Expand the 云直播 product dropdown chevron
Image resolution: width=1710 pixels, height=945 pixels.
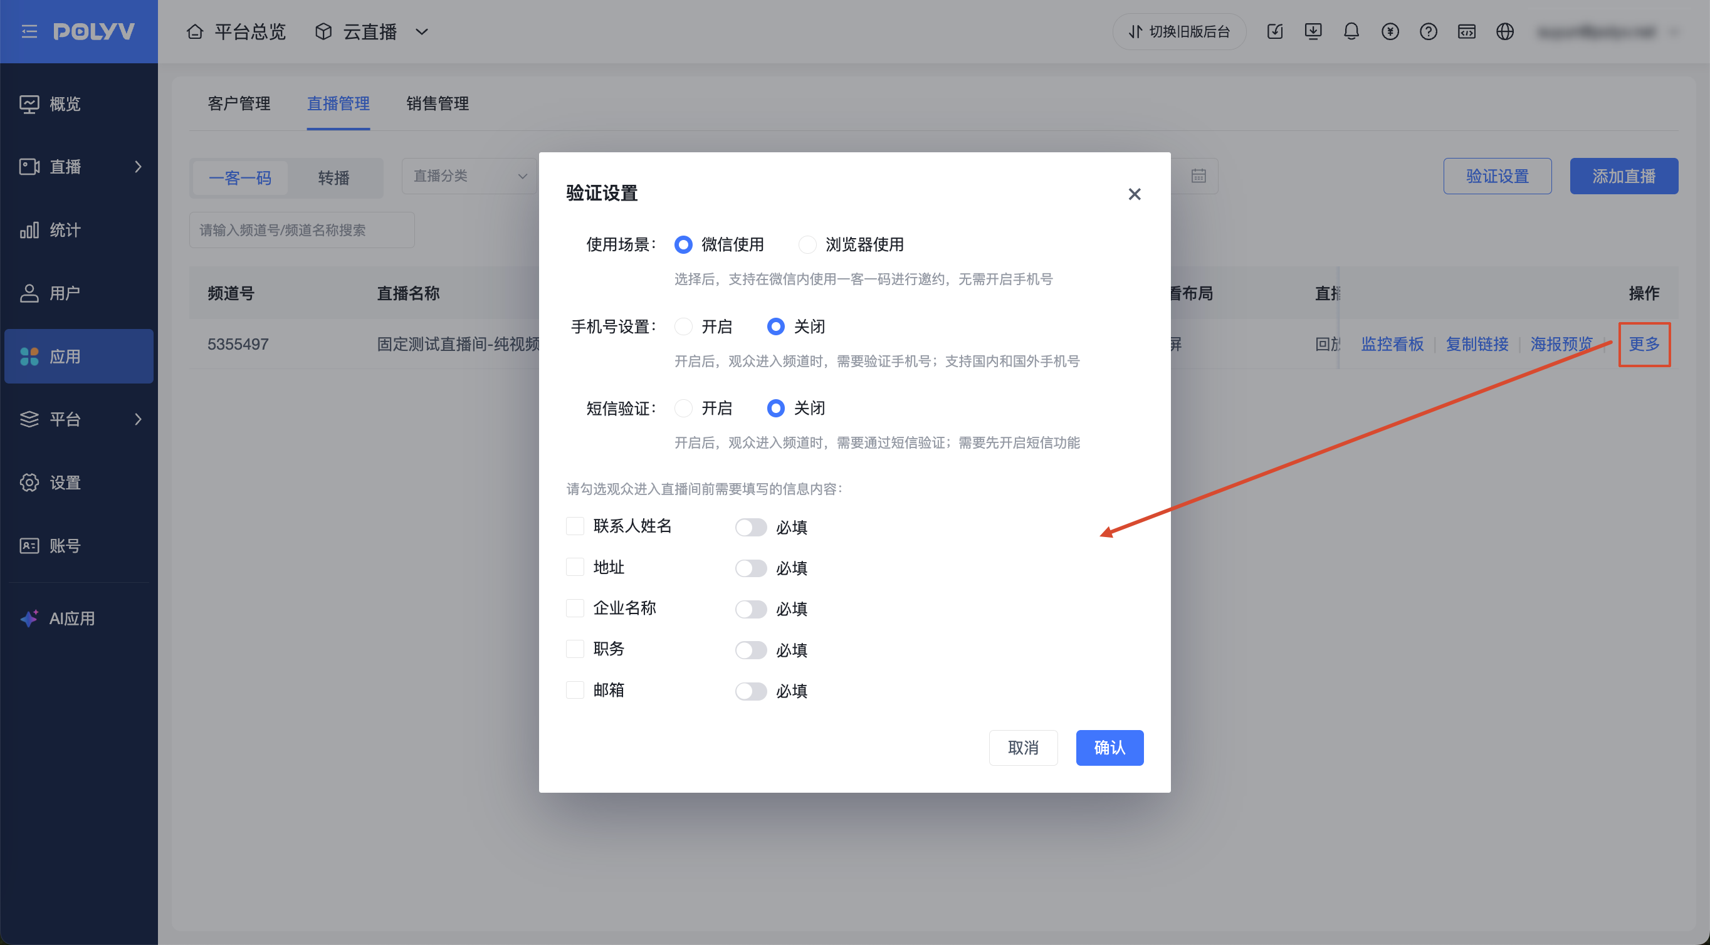click(x=421, y=31)
